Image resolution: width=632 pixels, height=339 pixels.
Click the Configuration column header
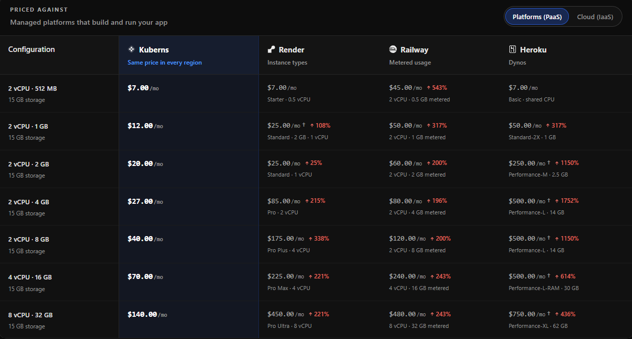[31, 49]
